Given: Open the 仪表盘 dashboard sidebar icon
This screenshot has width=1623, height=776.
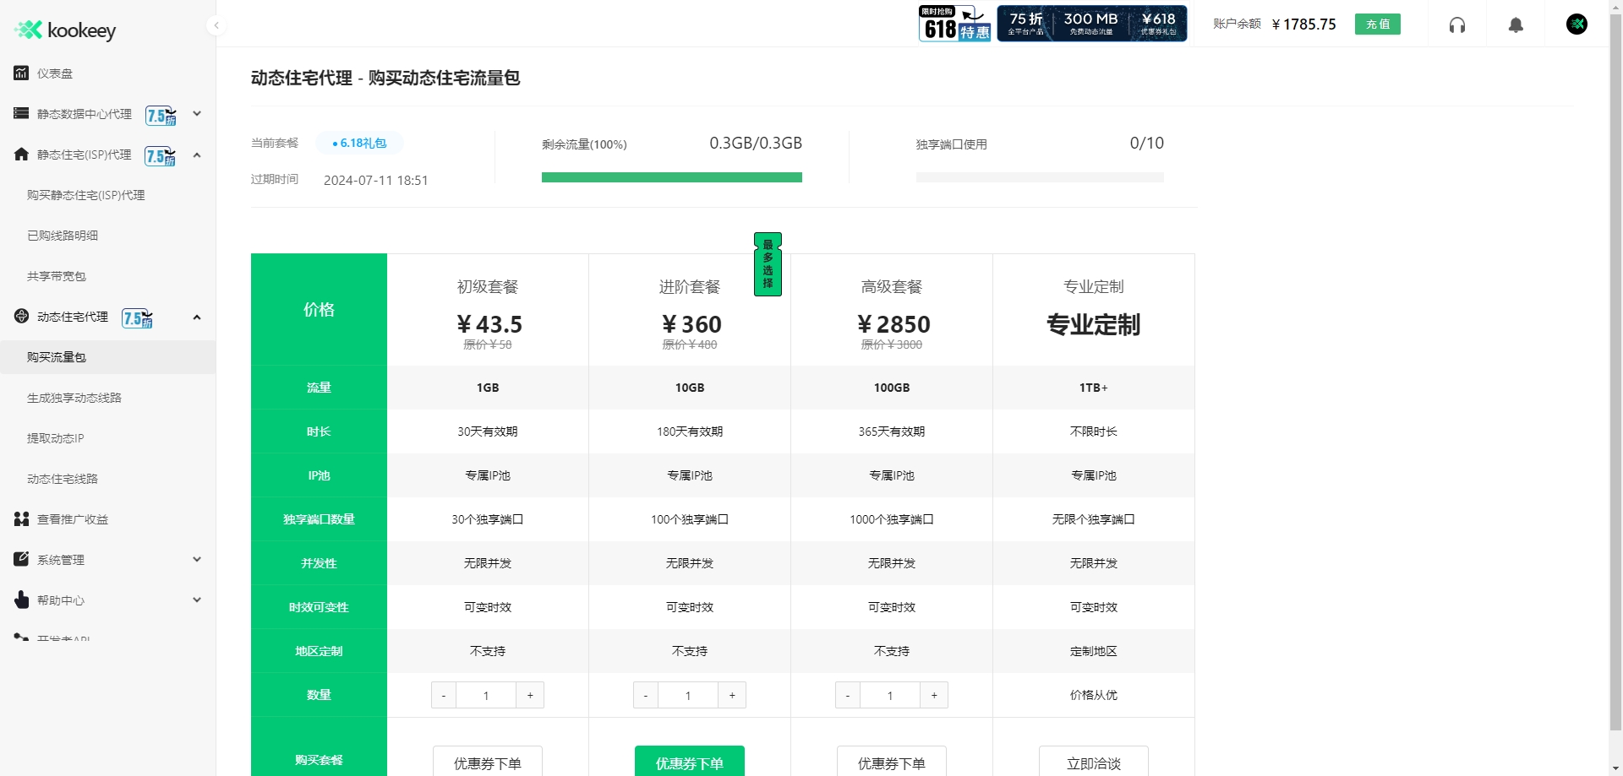Looking at the screenshot, I should point(21,73).
